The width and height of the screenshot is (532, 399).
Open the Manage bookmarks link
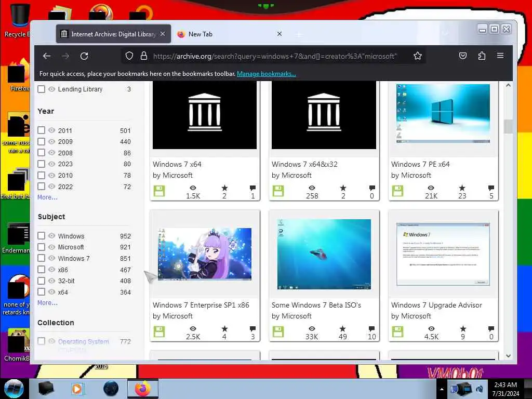267,74
